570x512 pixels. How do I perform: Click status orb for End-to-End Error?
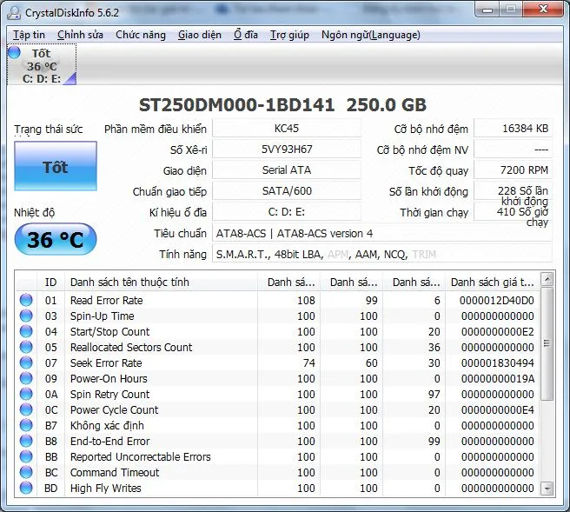point(26,441)
